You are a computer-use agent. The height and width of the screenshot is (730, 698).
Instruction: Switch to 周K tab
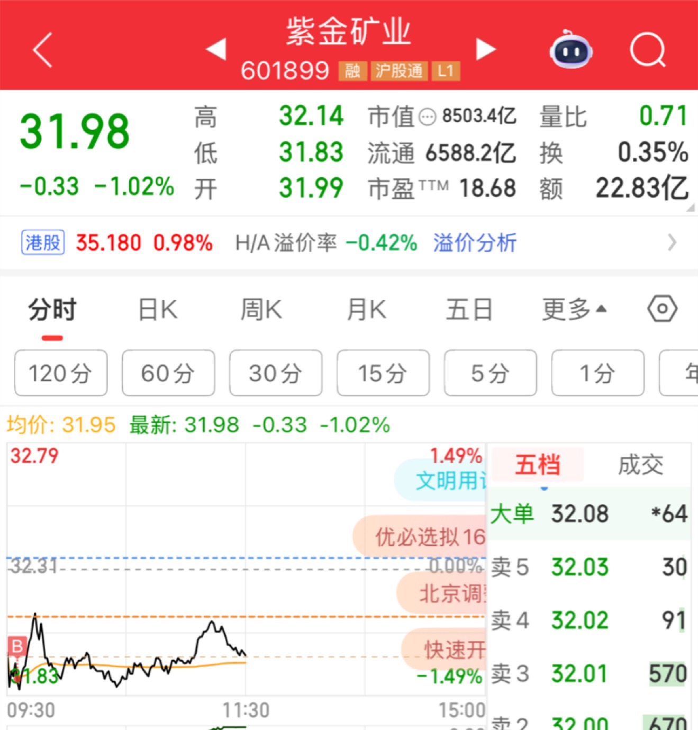pos(261,309)
